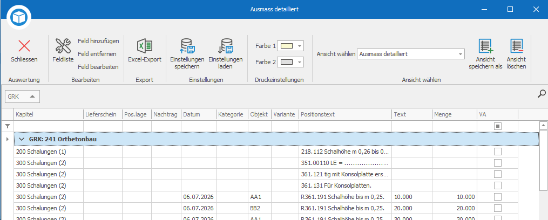Select Positionstext cell in the BB2 row

(345, 208)
